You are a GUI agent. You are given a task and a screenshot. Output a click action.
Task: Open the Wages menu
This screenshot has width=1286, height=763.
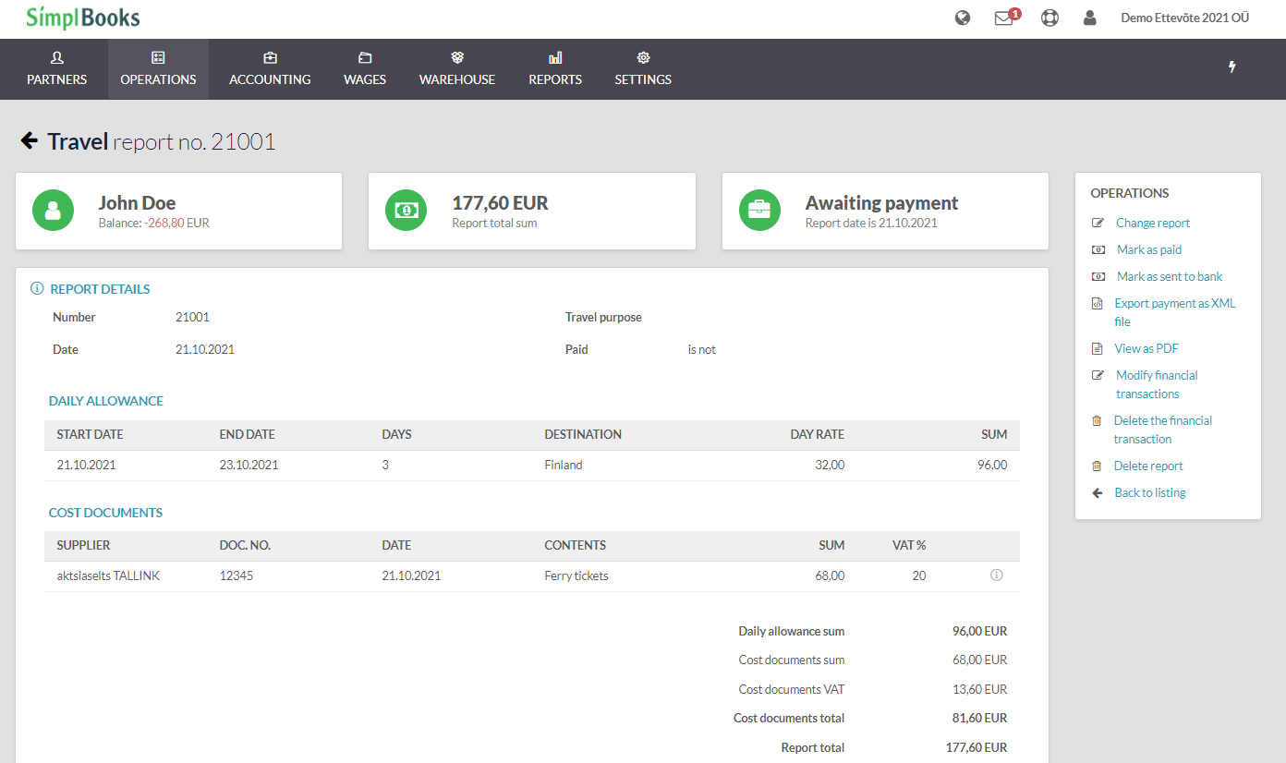click(x=365, y=69)
